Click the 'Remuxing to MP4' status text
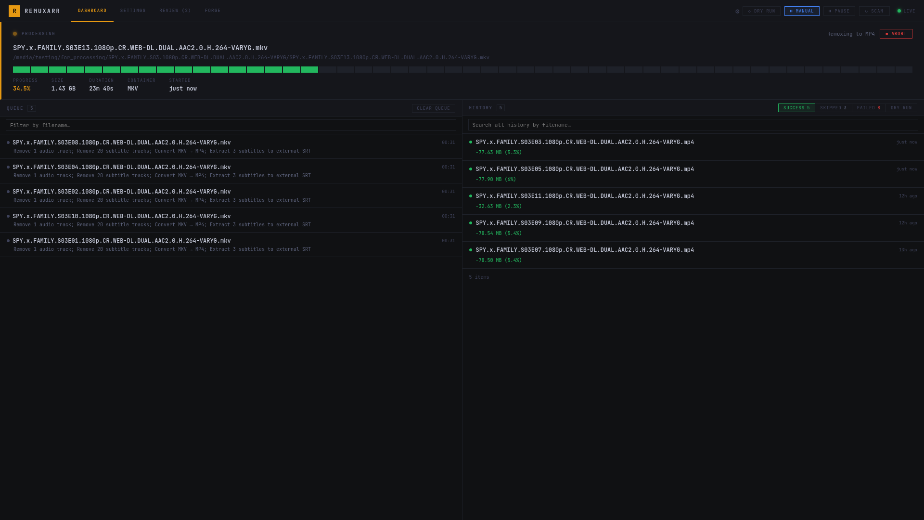The image size is (924, 520). pyautogui.click(x=851, y=34)
